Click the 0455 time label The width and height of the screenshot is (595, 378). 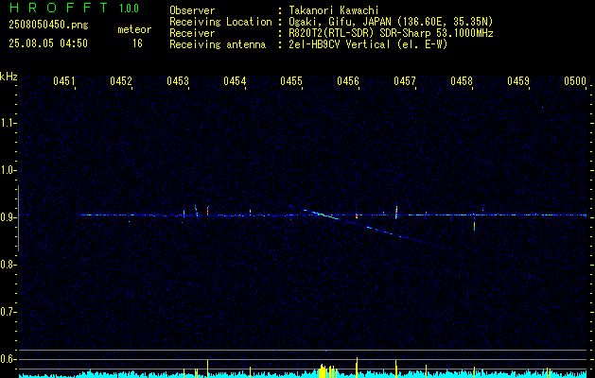click(291, 80)
